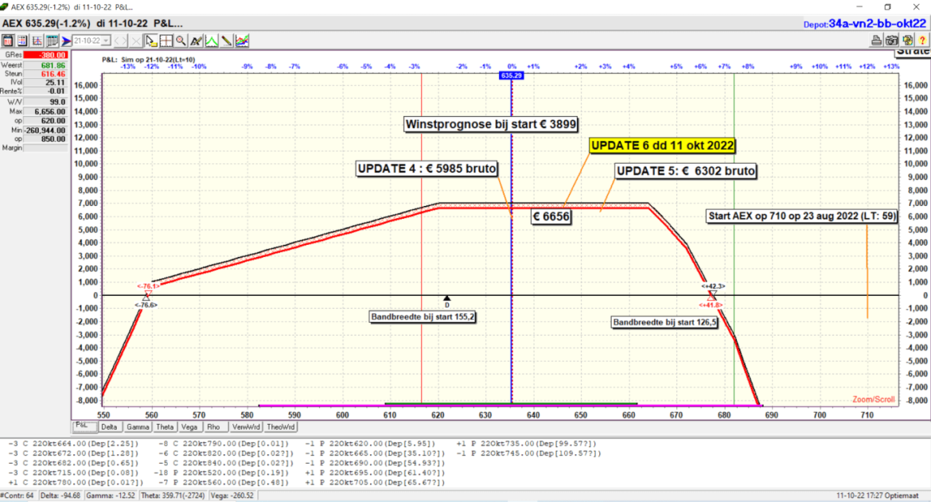The image size is (931, 502).
Task: Click the red calendar toolbar icon
Action: click(x=8, y=41)
